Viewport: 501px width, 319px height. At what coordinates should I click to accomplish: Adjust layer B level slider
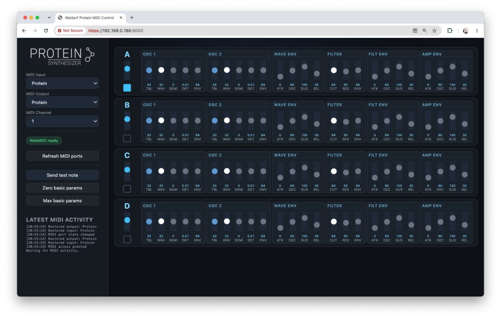pos(127,121)
